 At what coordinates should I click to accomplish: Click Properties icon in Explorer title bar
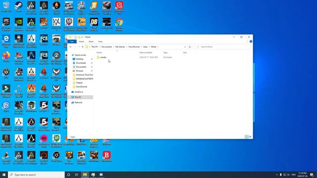75,37
